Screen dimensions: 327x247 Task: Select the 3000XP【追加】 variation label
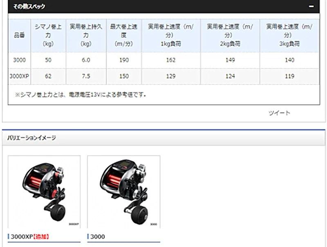pos(30,236)
